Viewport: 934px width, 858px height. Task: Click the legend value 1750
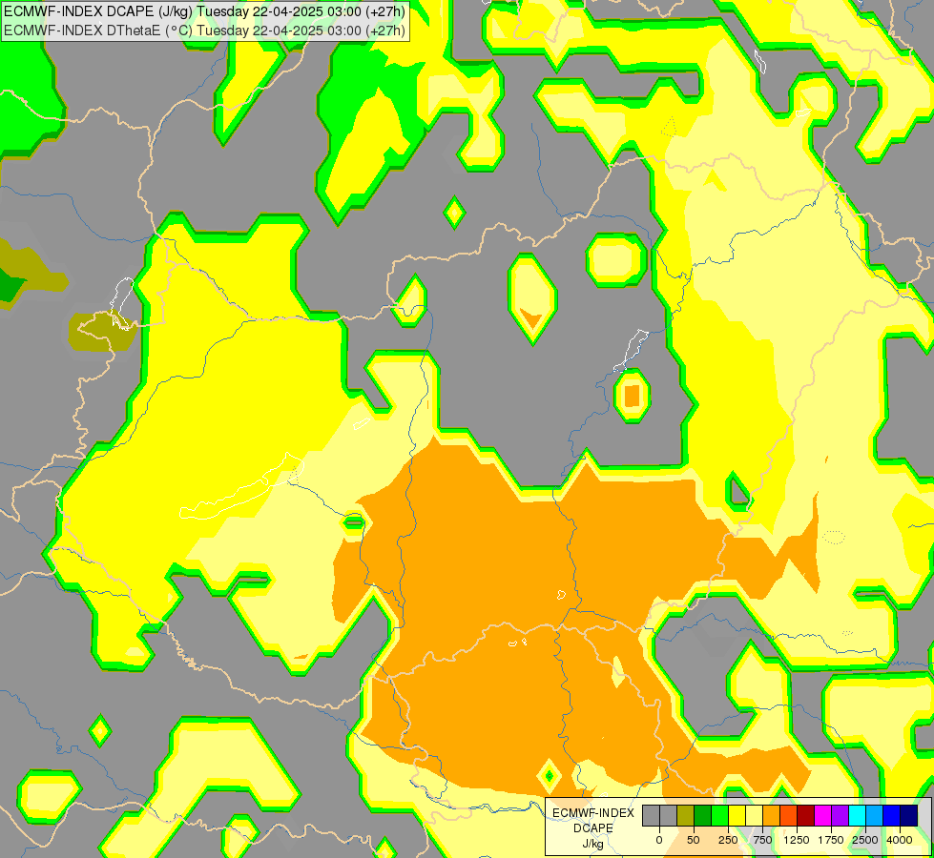pyautogui.click(x=831, y=840)
